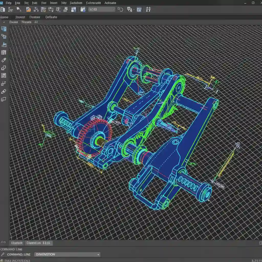Click the left sidebar's second icon, brush over sheet

click(x=4, y=36)
